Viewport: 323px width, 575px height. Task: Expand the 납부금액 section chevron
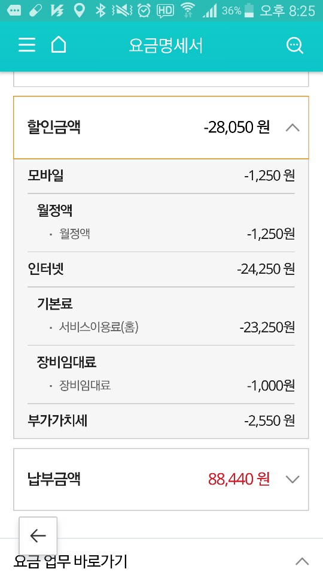pyautogui.click(x=292, y=479)
